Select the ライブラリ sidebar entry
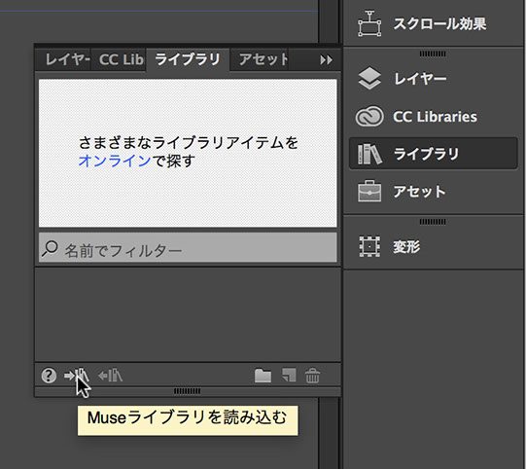 (433, 154)
